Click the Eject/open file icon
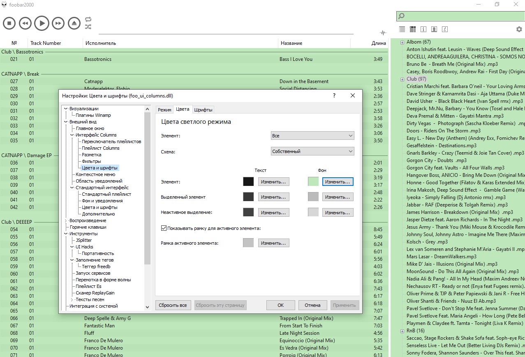This screenshot has height=357, width=525. pos(74,23)
